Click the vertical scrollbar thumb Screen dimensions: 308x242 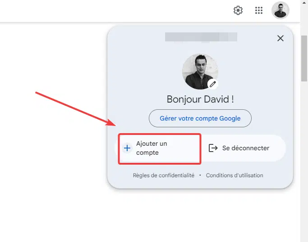304,58
